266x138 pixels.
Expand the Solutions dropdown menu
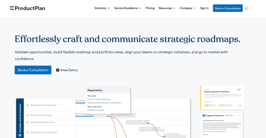[x=102, y=8]
